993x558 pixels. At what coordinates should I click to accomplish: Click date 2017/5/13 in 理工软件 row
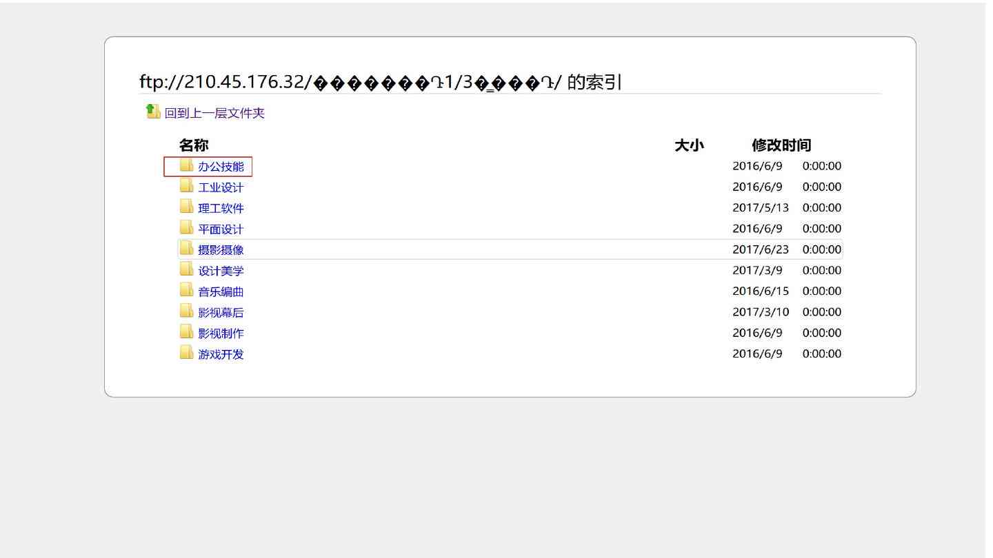761,207
